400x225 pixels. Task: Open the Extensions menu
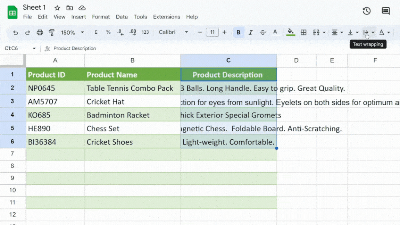(166, 17)
